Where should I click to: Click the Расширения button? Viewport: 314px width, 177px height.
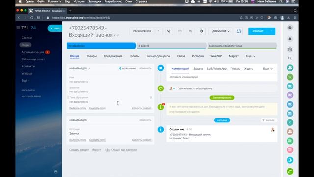142,31
